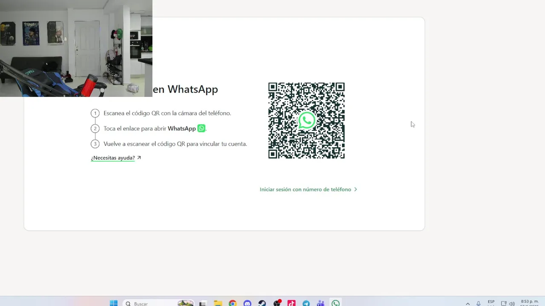Open the clock showing 8:53 p. m.
Image resolution: width=545 pixels, height=306 pixels.
530,303
